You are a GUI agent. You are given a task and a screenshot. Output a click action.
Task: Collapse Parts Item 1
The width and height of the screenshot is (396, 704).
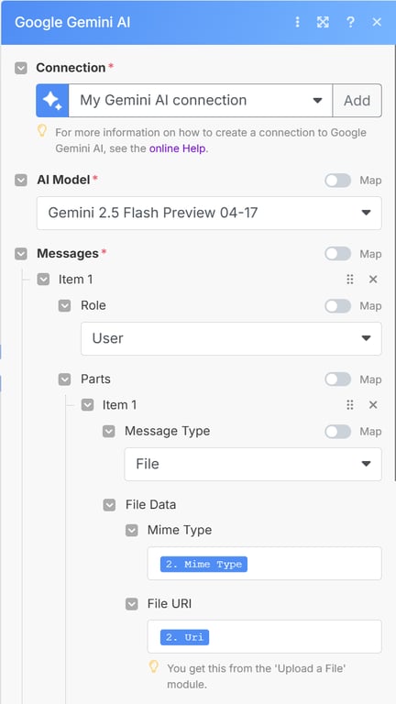point(87,405)
